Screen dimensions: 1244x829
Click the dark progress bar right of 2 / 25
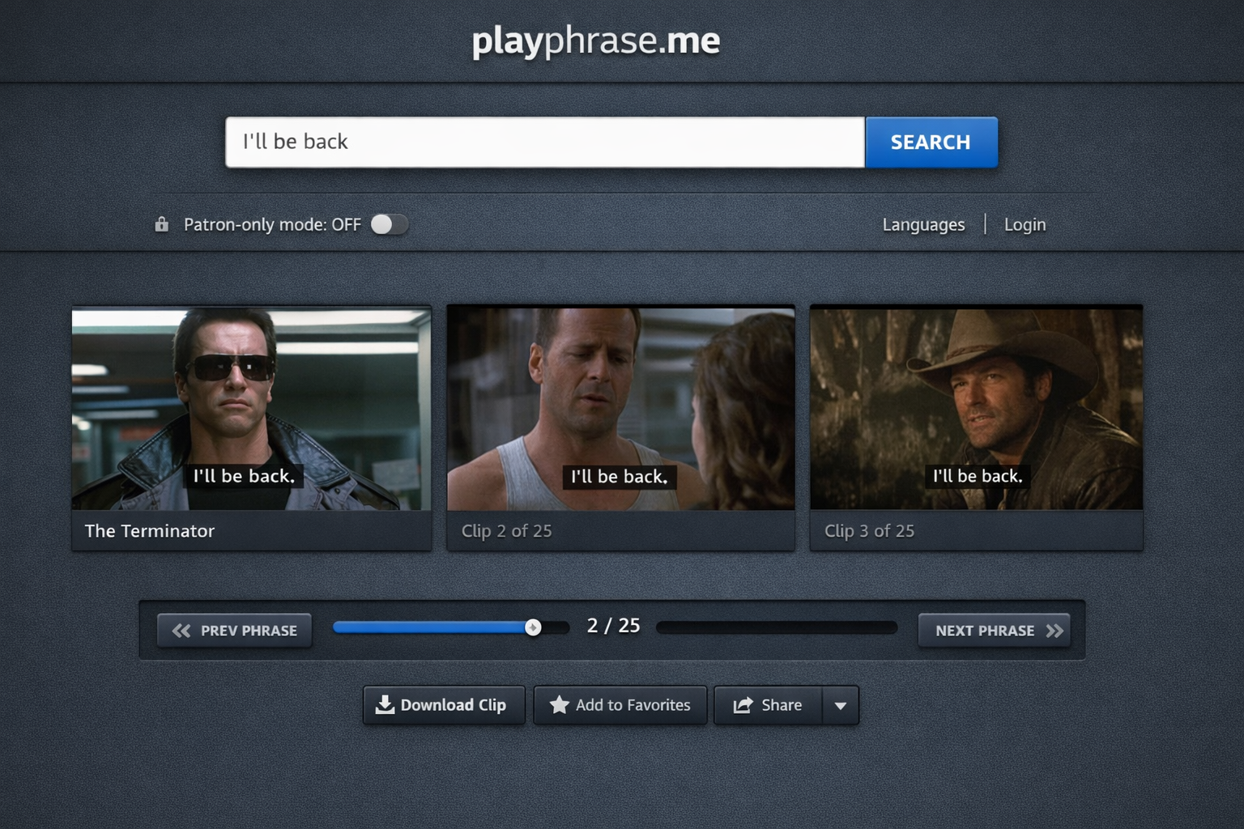click(x=776, y=627)
